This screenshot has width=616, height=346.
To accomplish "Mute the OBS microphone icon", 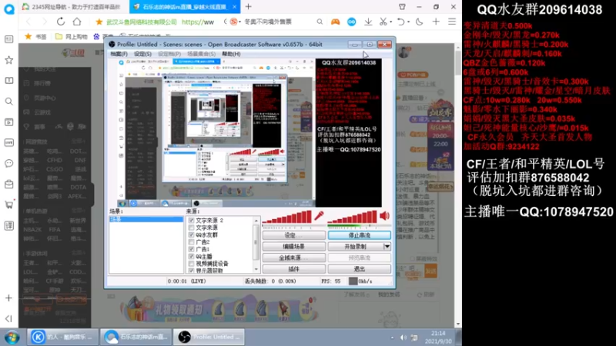I will pos(319,216).
